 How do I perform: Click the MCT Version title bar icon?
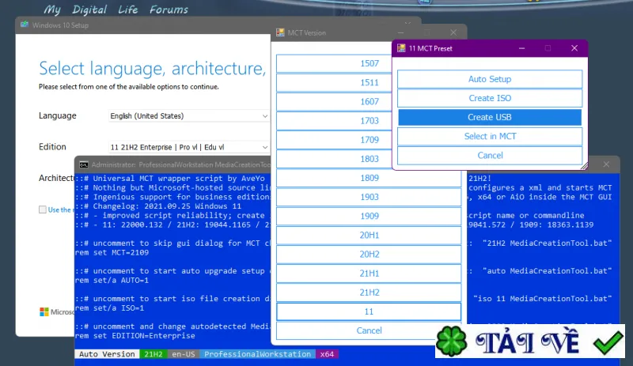click(280, 32)
